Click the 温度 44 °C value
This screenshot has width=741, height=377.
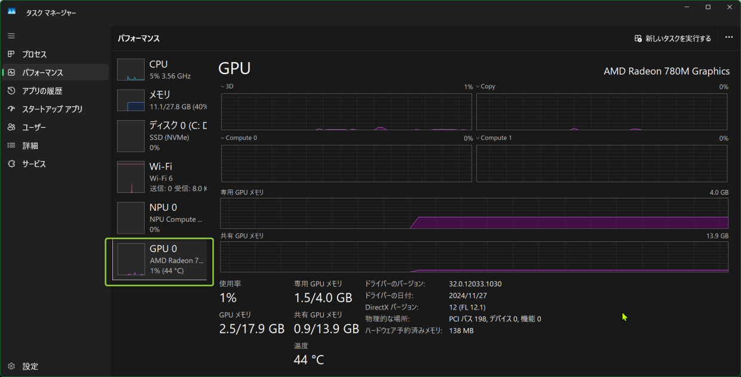click(x=309, y=360)
